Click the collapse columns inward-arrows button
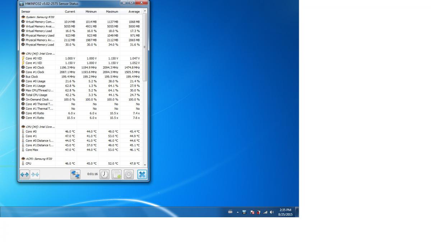The image size is (431, 242). tap(35, 175)
